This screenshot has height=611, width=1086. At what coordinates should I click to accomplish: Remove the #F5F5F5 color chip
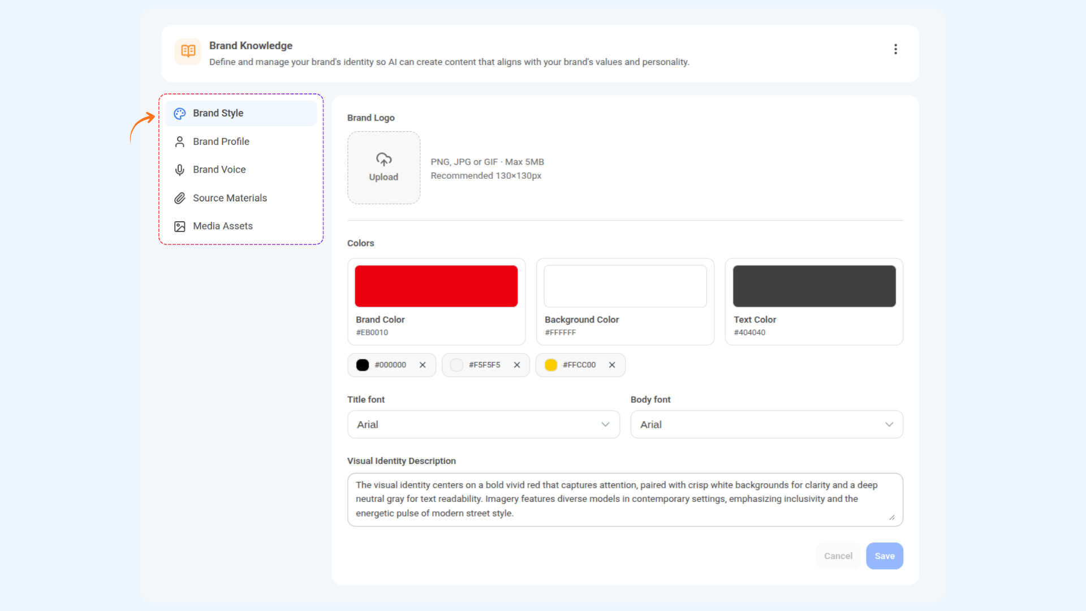click(x=517, y=365)
